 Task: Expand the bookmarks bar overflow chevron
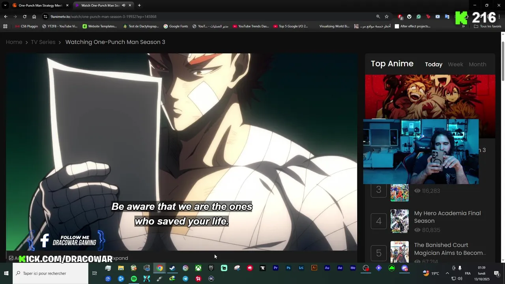point(463,26)
